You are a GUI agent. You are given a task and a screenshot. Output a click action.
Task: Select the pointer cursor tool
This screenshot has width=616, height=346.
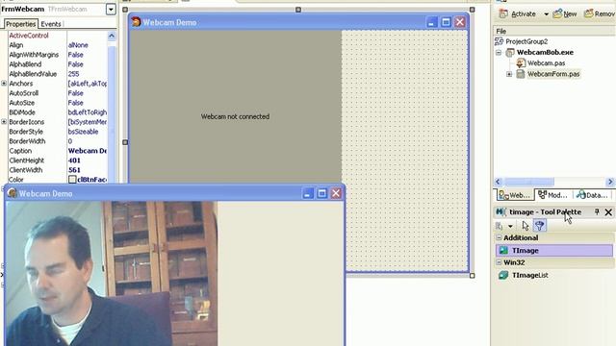pyautogui.click(x=526, y=226)
